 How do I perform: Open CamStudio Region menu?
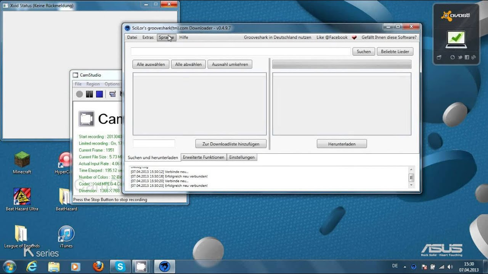[x=93, y=84]
